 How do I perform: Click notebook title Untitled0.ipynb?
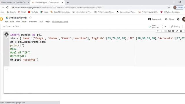(18, 18)
